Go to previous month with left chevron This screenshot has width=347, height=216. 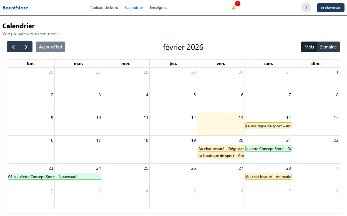13,47
